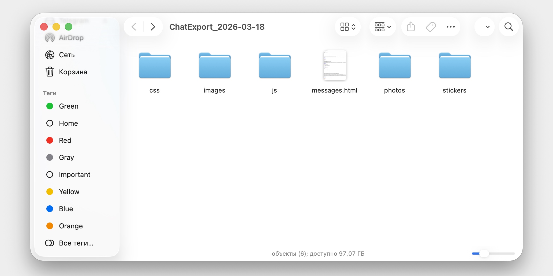Image resolution: width=553 pixels, height=276 pixels.
Task: Expand the grouping options dropdown
Action: click(x=383, y=27)
